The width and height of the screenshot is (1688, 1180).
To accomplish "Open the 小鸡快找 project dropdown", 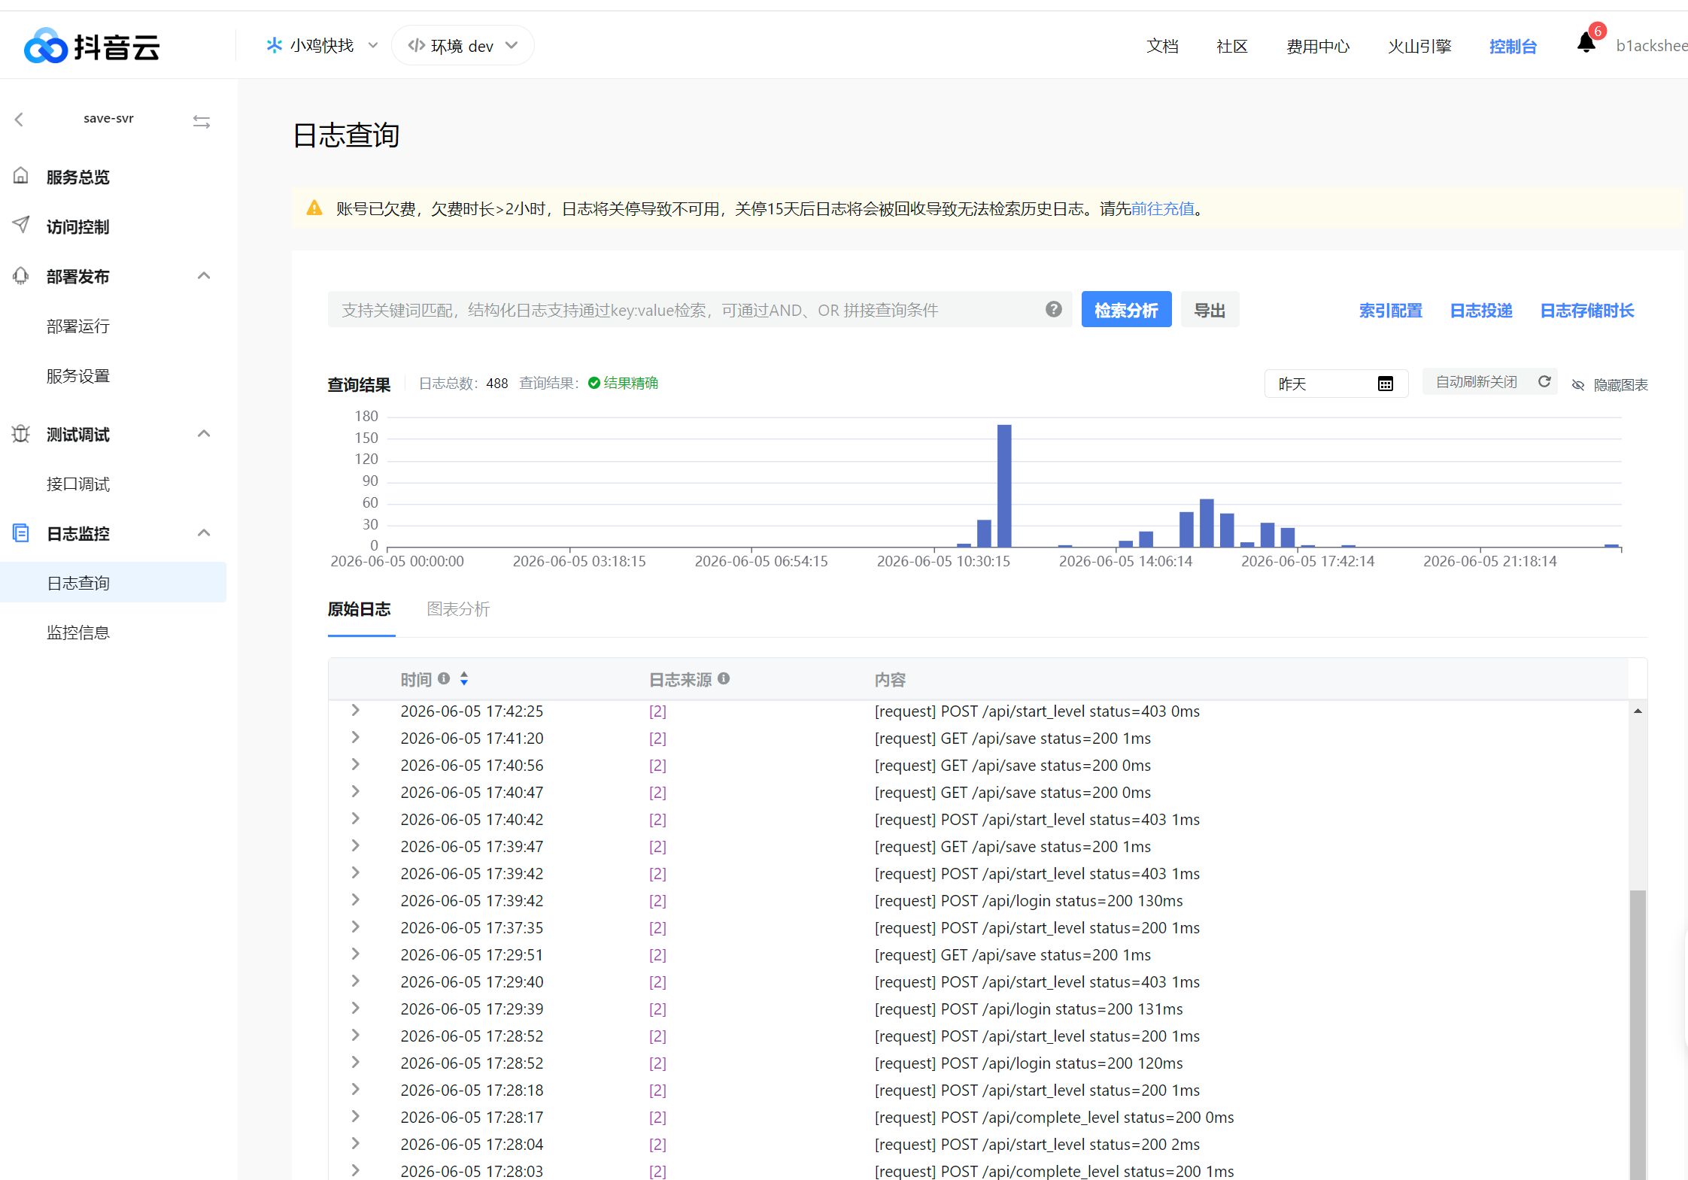I will (322, 45).
